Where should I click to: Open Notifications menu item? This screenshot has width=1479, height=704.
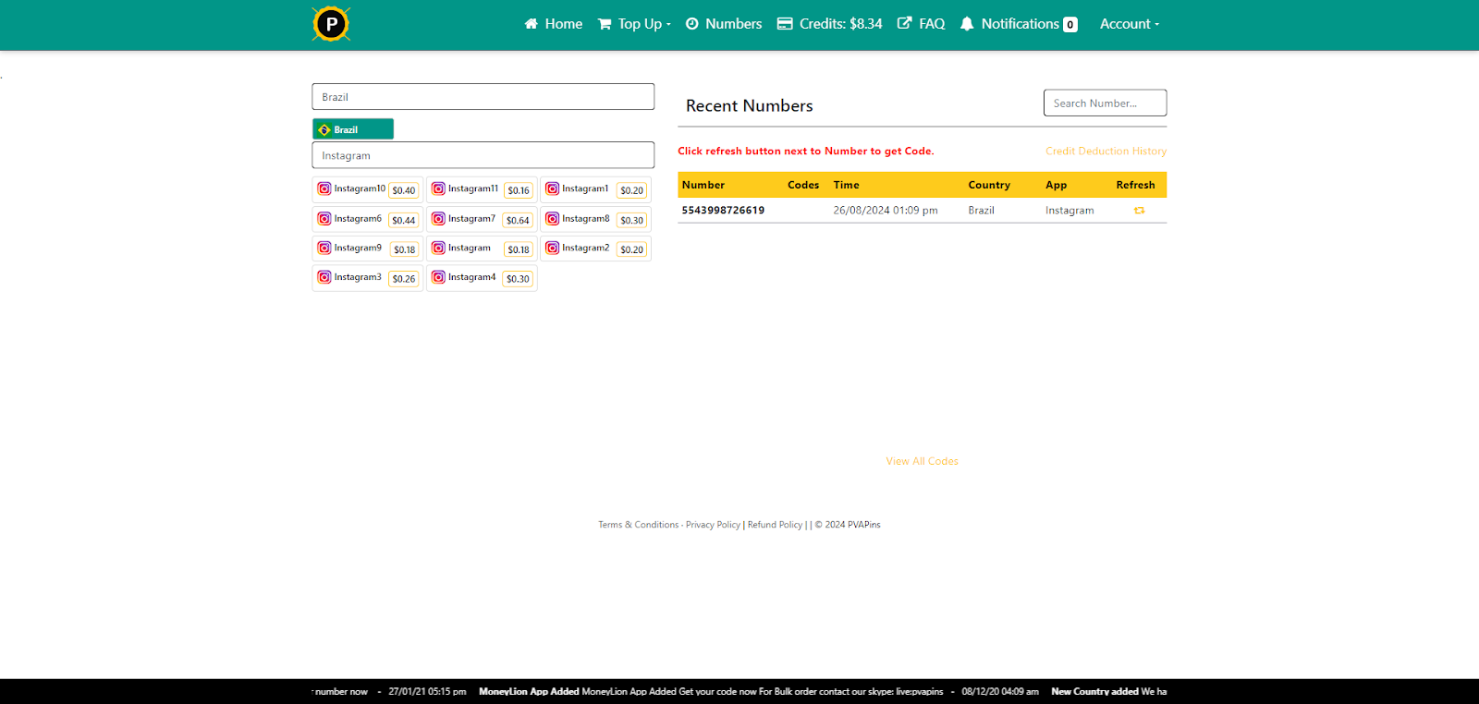1019,24
